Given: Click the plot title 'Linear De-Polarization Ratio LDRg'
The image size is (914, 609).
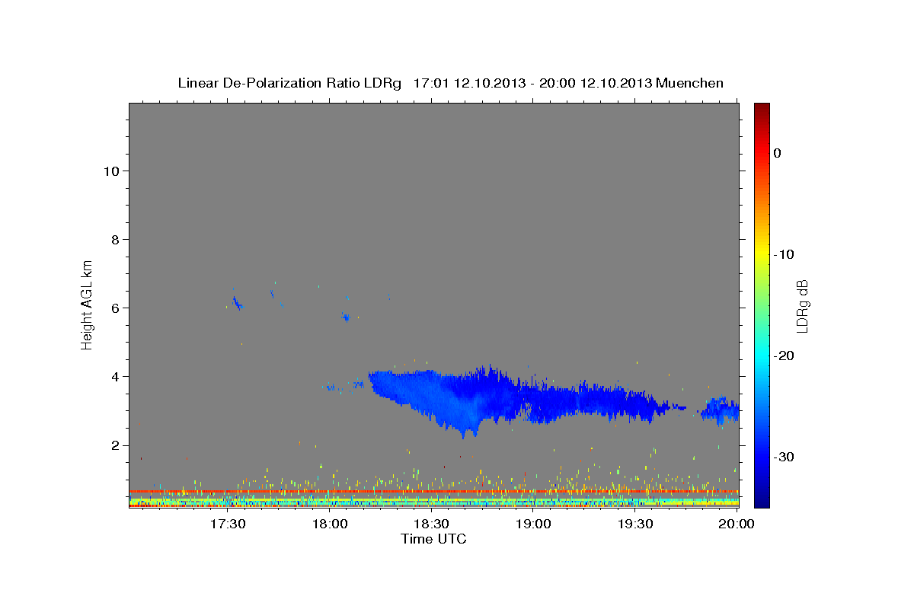Looking at the screenshot, I should 289,83.
